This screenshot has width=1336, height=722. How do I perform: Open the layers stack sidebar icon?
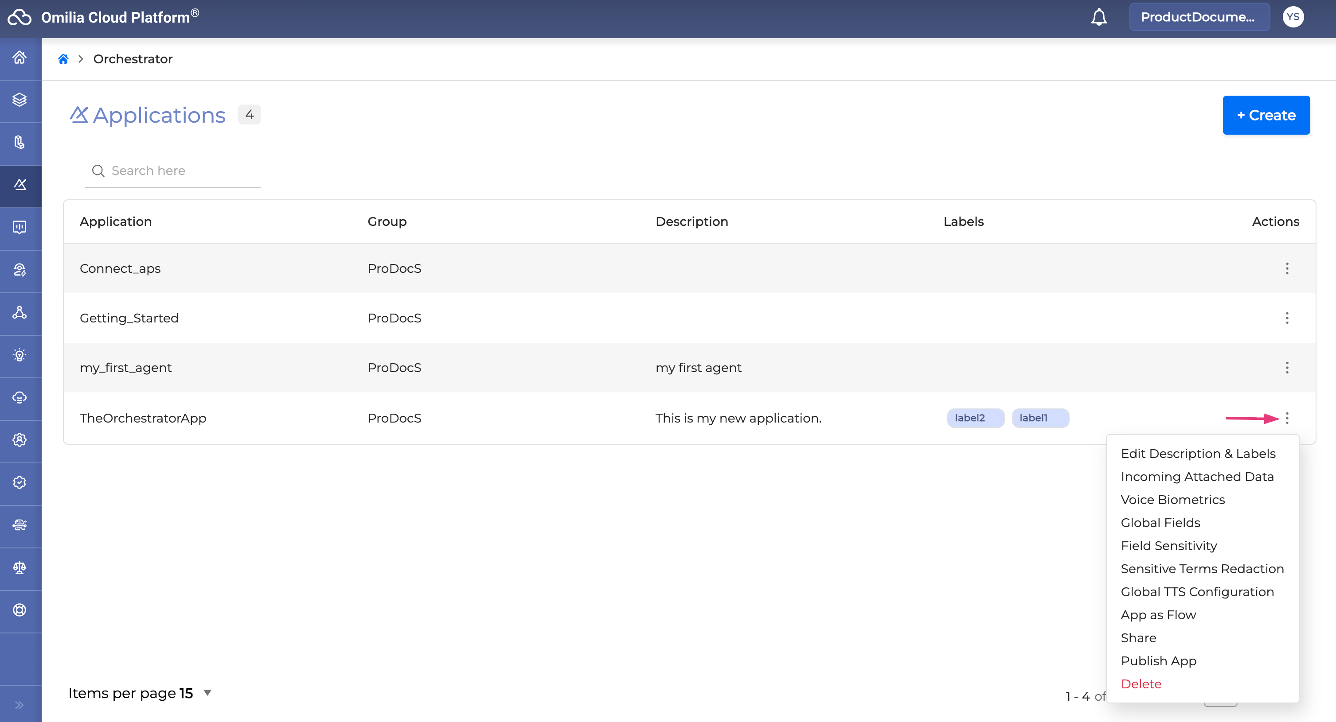point(20,100)
